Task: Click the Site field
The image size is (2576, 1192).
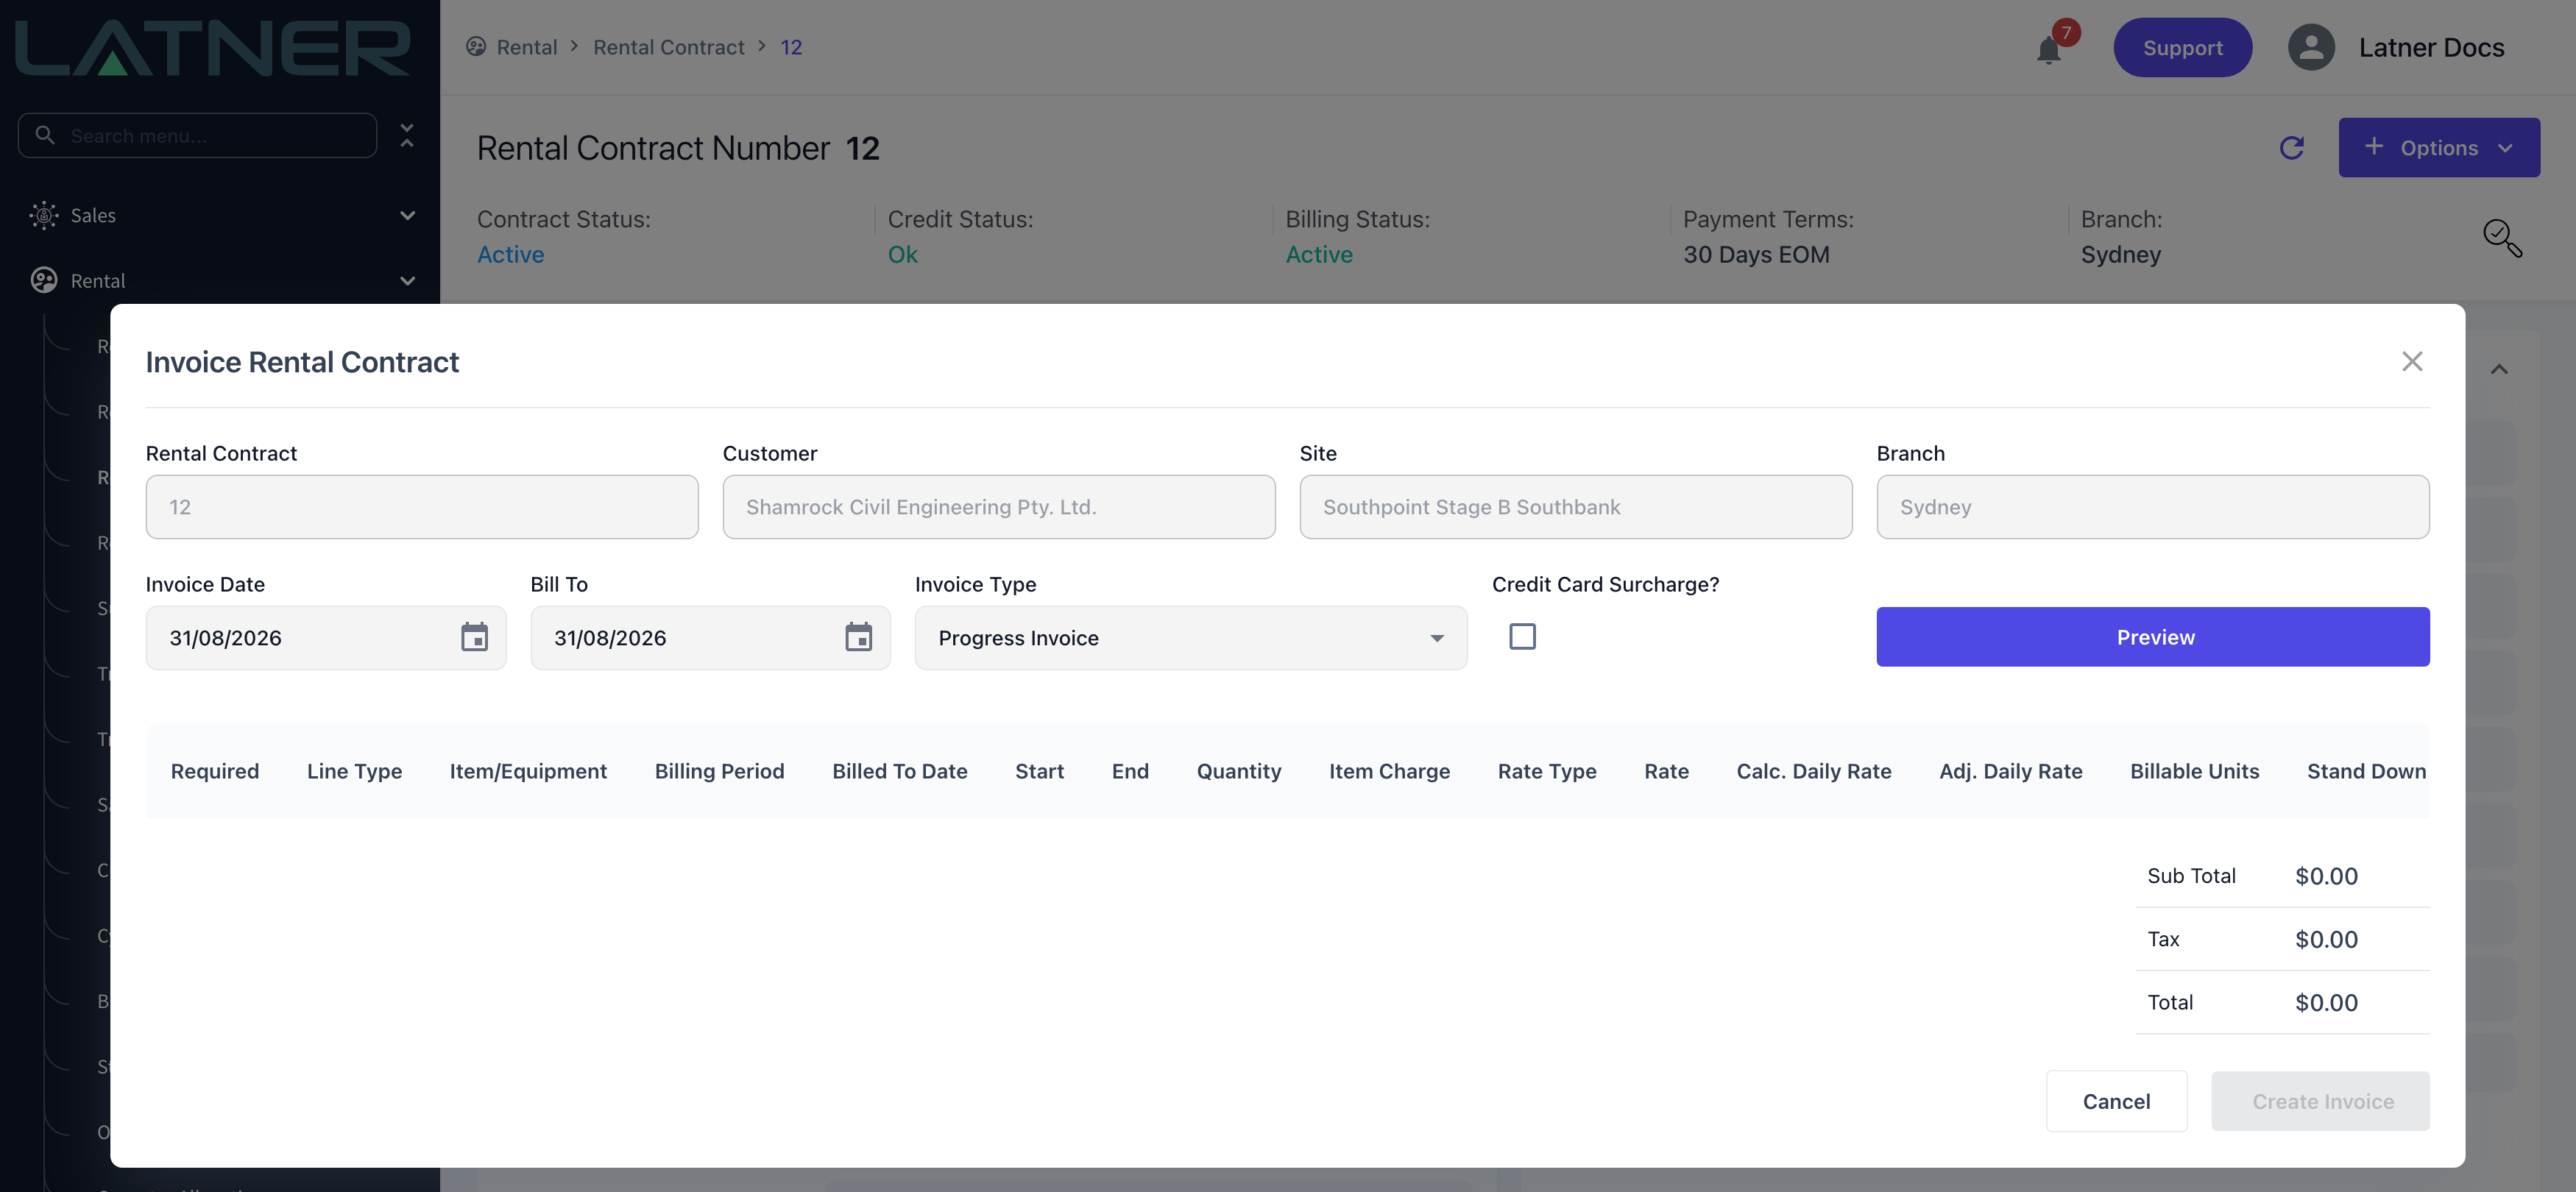Action: (x=1576, y=507)
